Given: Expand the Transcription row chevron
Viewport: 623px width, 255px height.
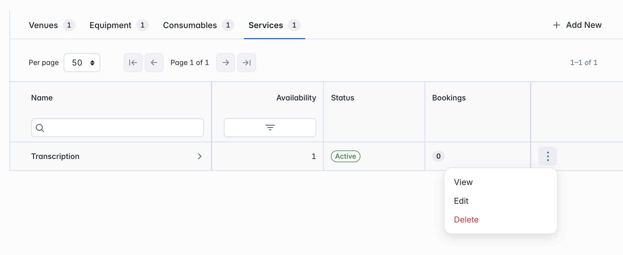Looking at the screenshot, I should coord(200,156).
